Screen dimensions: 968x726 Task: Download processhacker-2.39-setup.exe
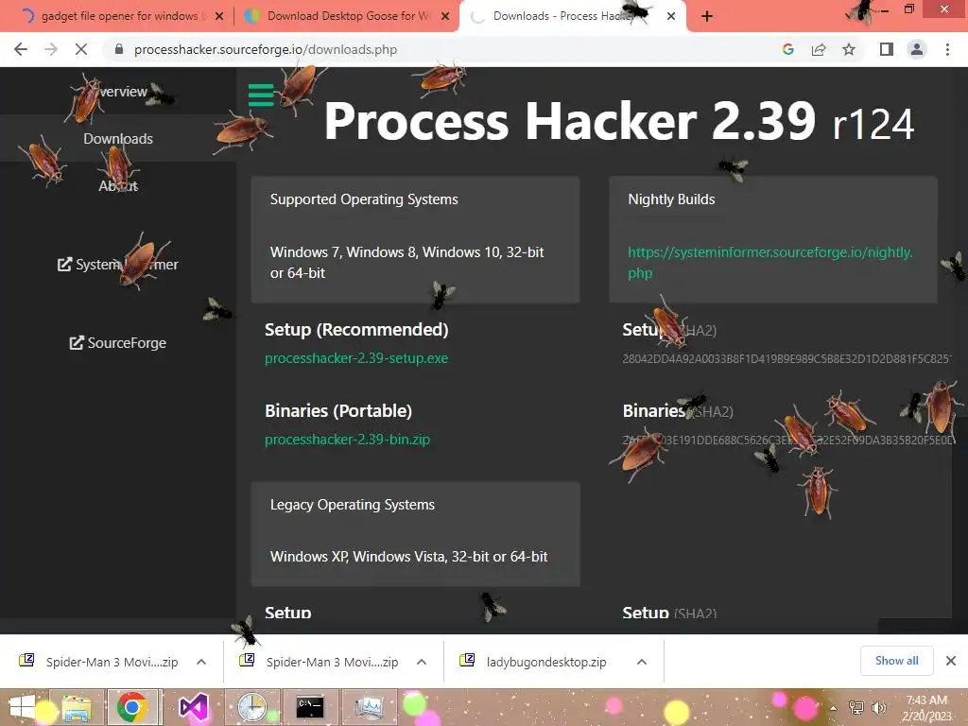tap(356, 358)
